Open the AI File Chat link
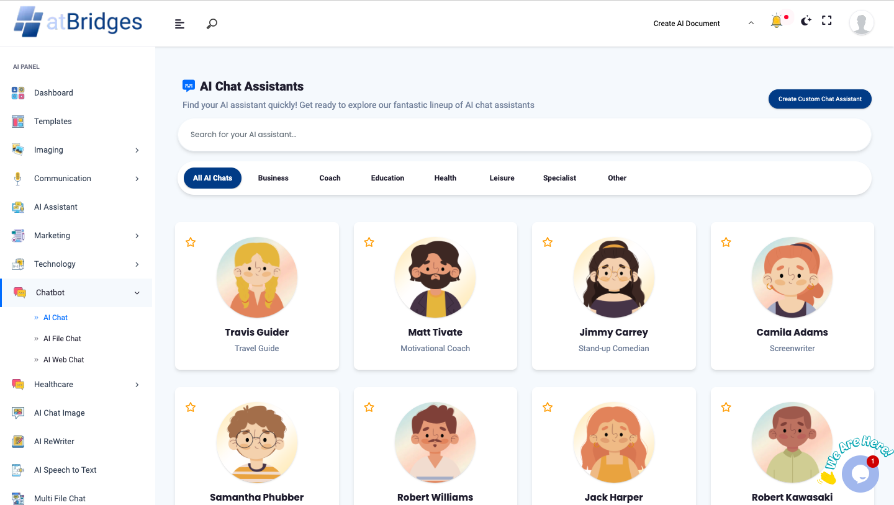The height and width of the screenshot is (505, 894). (62, 339)
